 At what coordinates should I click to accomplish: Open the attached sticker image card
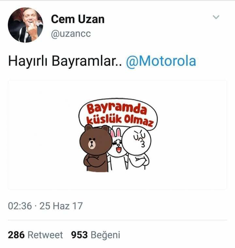click(x=117, y=135)
